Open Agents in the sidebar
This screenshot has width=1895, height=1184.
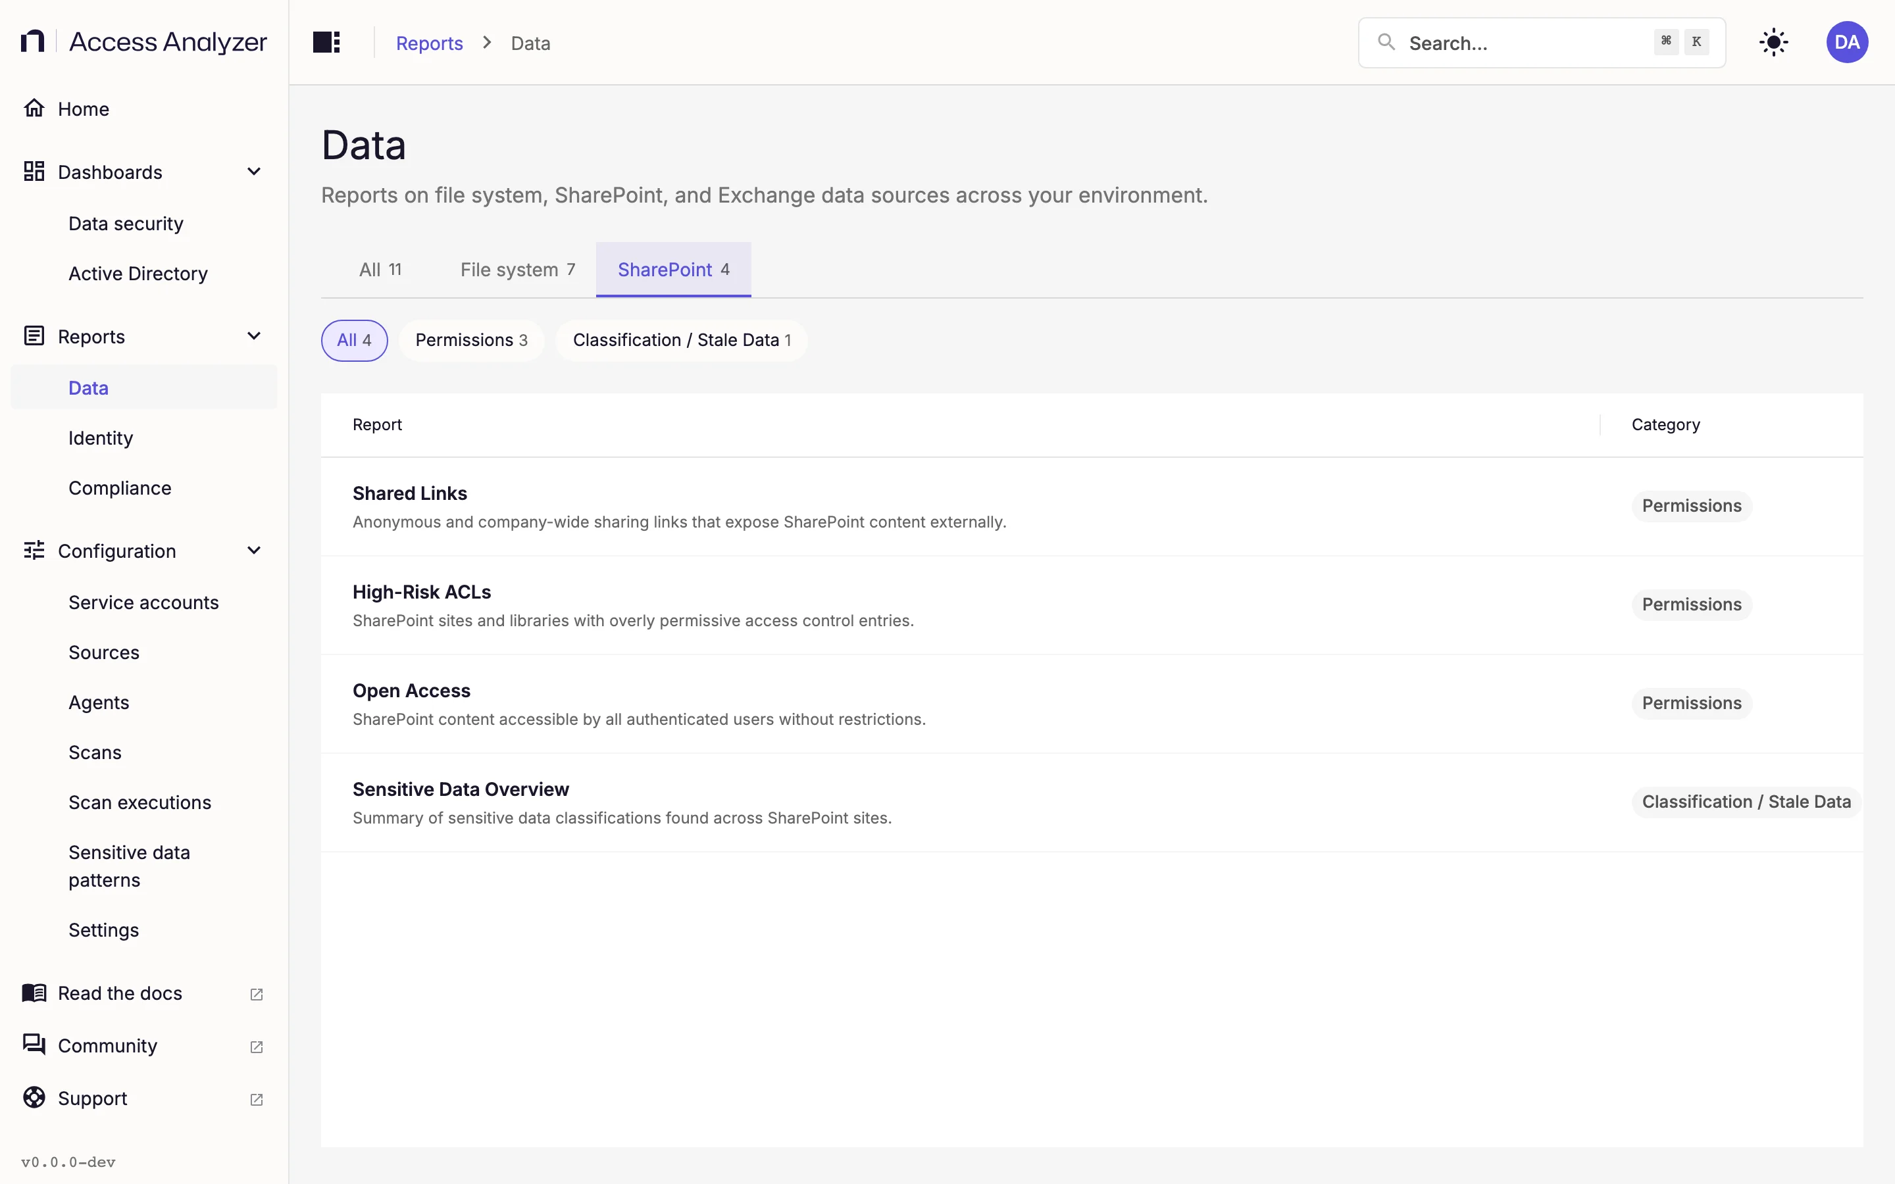click(144, 703)
